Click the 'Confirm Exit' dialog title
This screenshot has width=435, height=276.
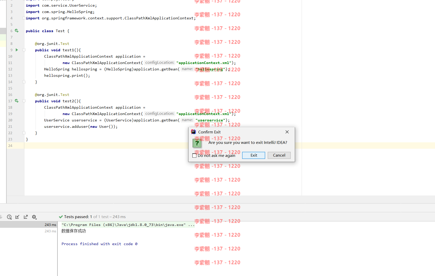(209, 132)
